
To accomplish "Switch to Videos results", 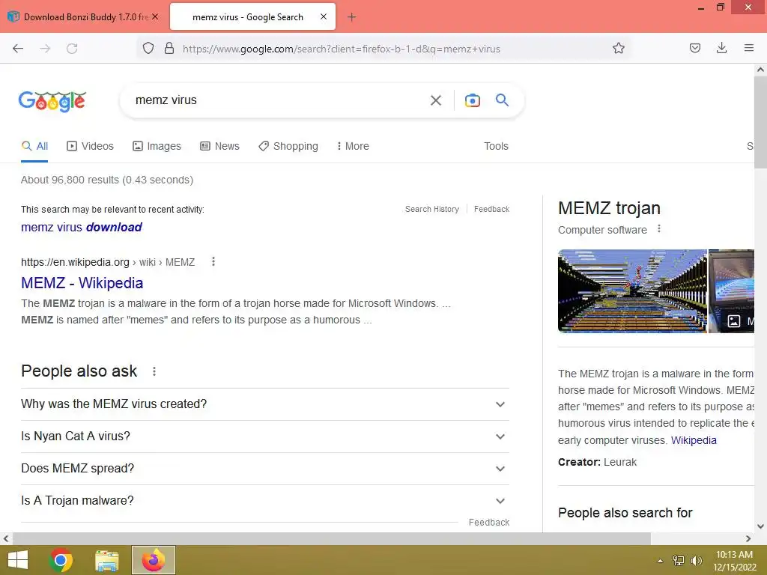I will coord(90,146).
